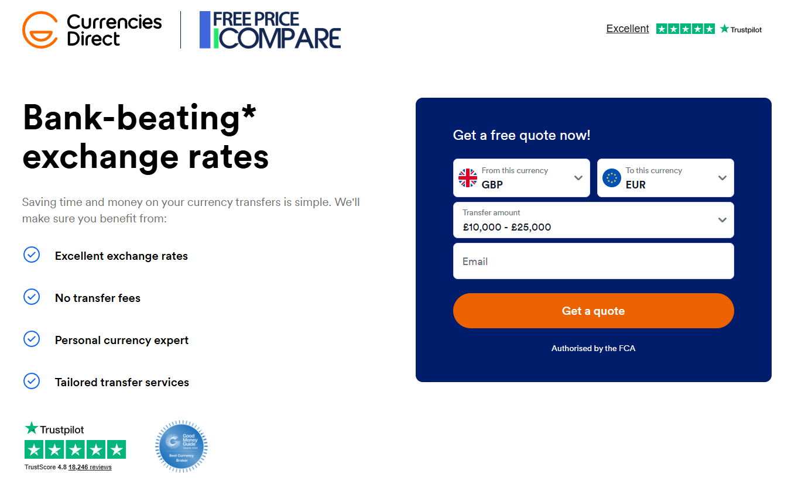Image resolution: width=798 pixels, height=481 pixels.
Task: Click the checkmark beside Excellent exchange rates
Action: (x=32, y=255)
